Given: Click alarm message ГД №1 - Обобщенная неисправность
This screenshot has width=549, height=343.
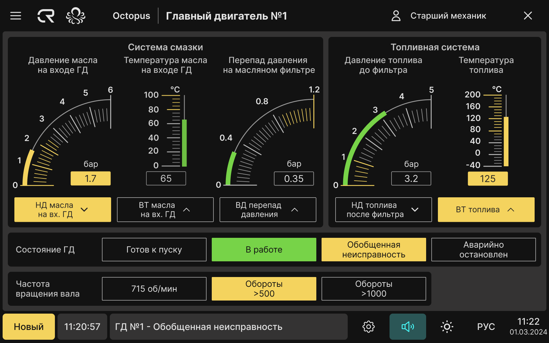Looking at the screenshot, I should [229, 327].
